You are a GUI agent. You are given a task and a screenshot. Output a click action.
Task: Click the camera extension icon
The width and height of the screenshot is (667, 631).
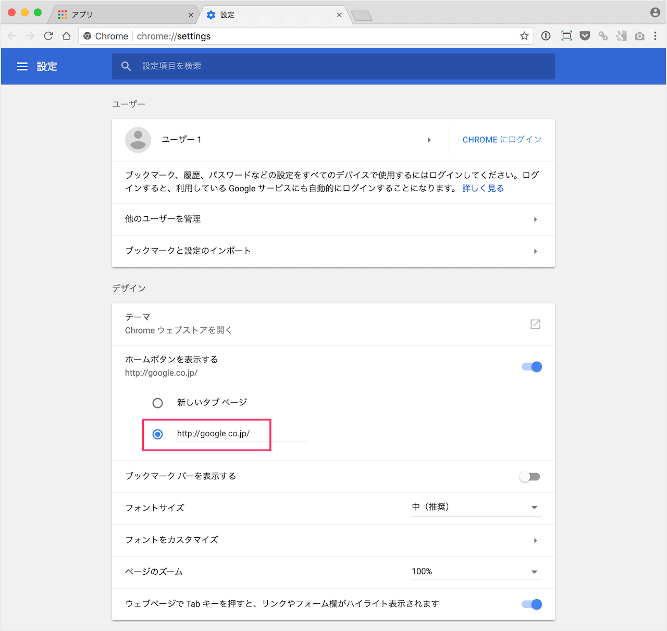pyautogui.click(x=639, y=36)
